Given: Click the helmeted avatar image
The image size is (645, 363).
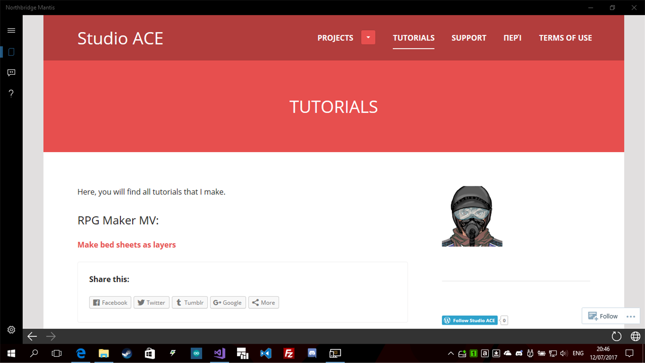Looking at the screenshot, I should (x=472, y=216).
